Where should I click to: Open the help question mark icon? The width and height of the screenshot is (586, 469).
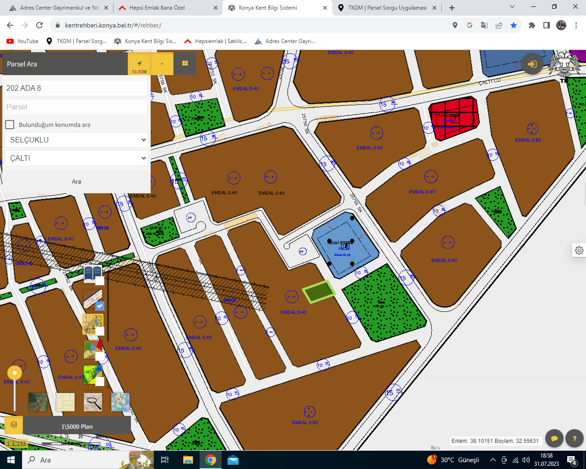(x=575, y=438)
